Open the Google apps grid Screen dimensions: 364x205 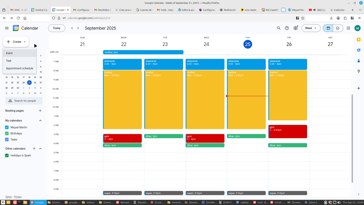click(x=348, y=28)
